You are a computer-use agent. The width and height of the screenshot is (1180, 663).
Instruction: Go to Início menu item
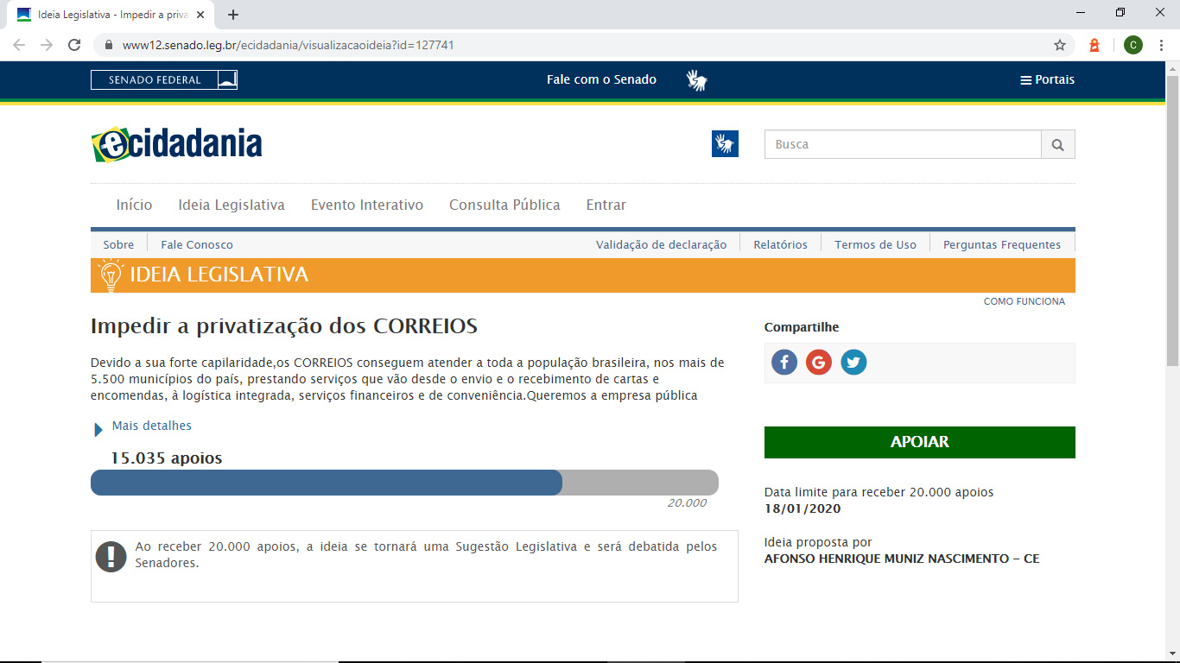coord(134,205)
